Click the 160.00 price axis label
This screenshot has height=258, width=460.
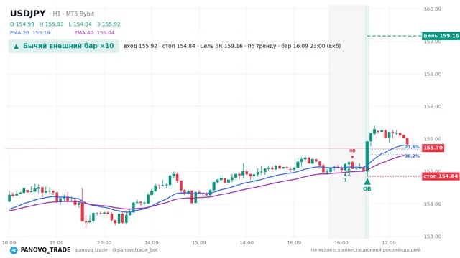433,9
